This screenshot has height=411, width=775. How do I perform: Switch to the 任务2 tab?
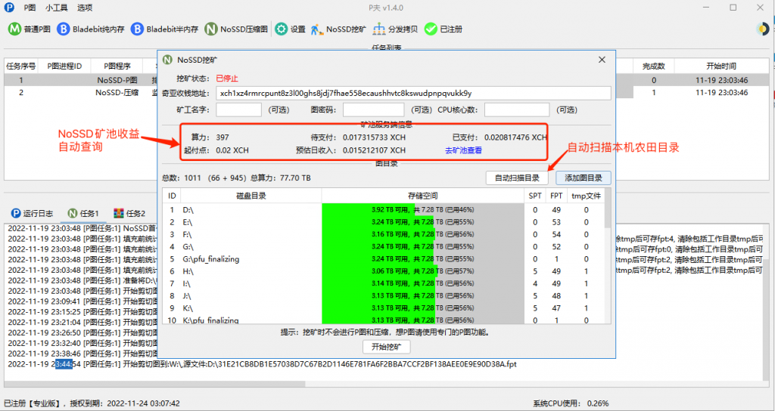[128, 213]
